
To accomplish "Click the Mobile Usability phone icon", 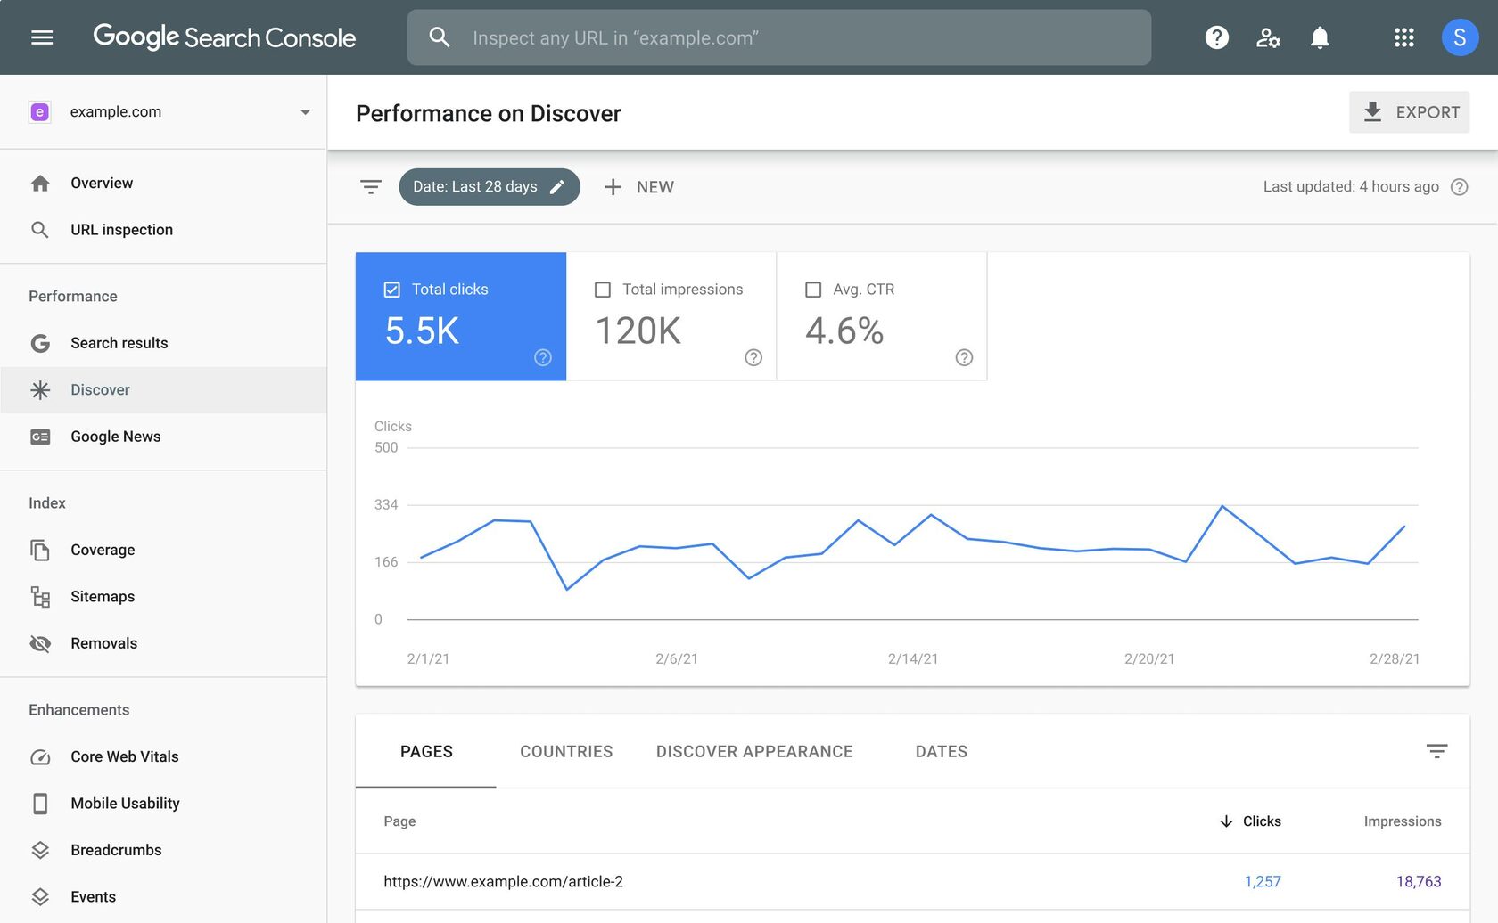I will 40,804.
